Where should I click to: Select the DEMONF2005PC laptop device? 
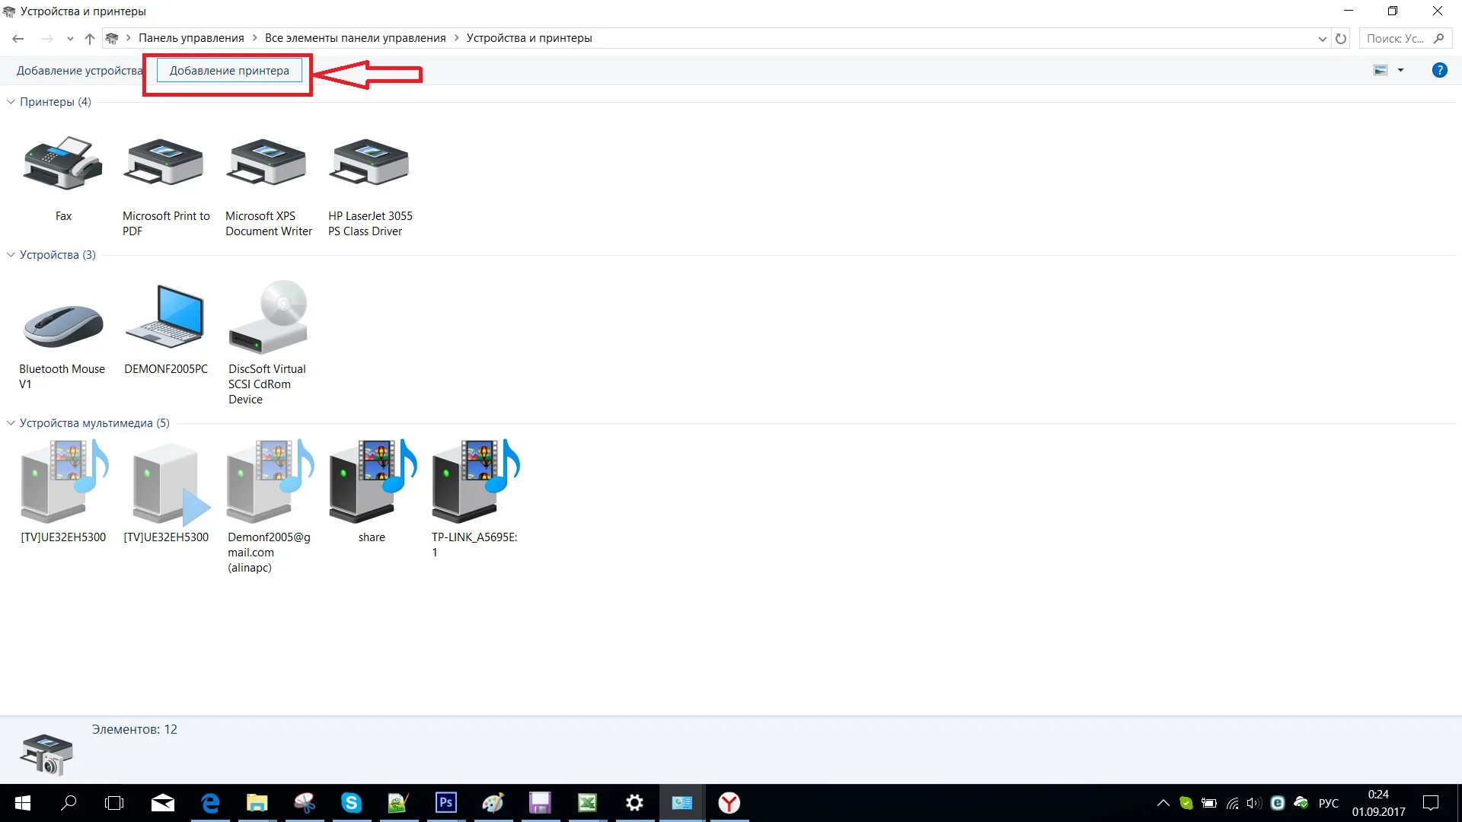pos(166,318)
